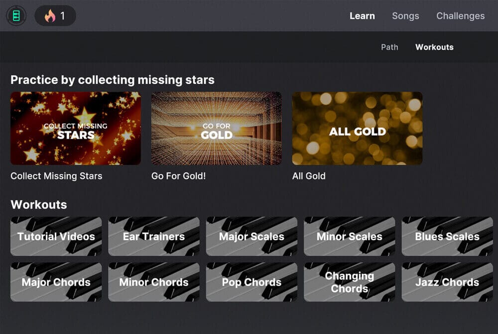This screenshot has height=334, width=498.
Task: Open the Jazz Chords workout
Action: click(447, 282)
